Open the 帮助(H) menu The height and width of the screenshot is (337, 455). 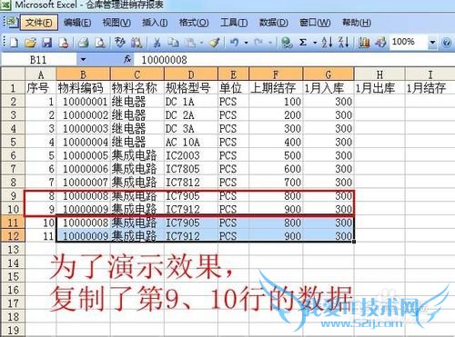click(357, 23)
